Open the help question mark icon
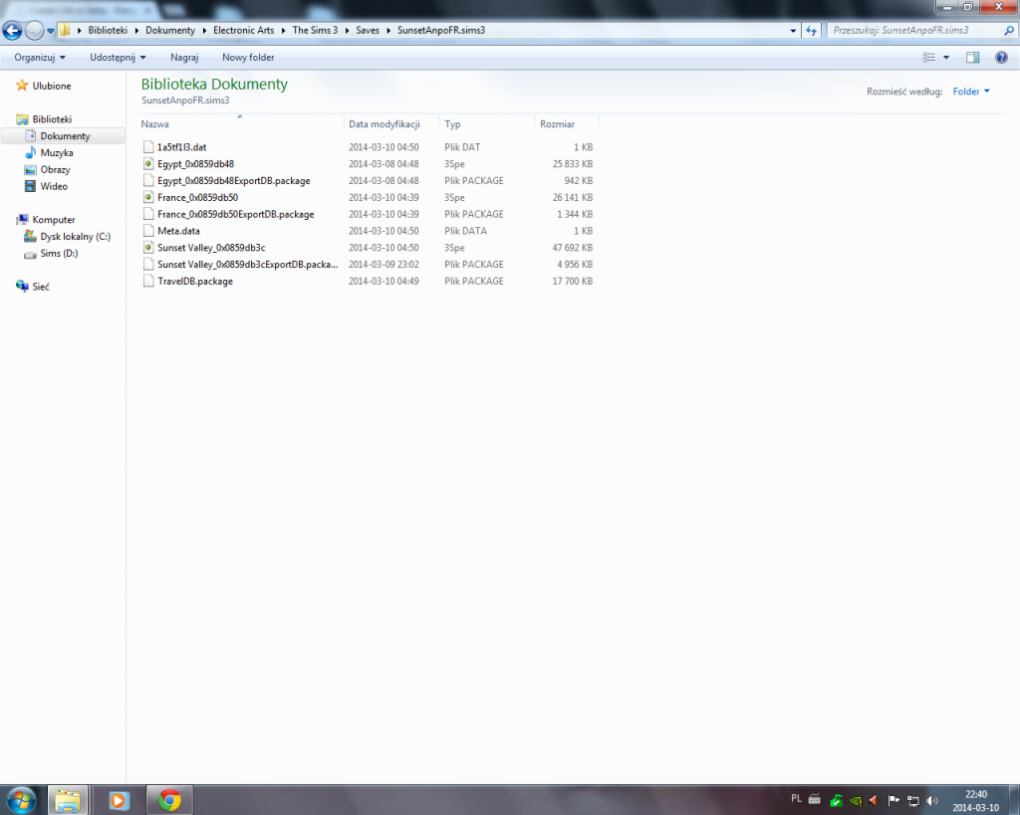This screenshot has height=815, width=1020. pyautogui.click(x=1001, y=58)
